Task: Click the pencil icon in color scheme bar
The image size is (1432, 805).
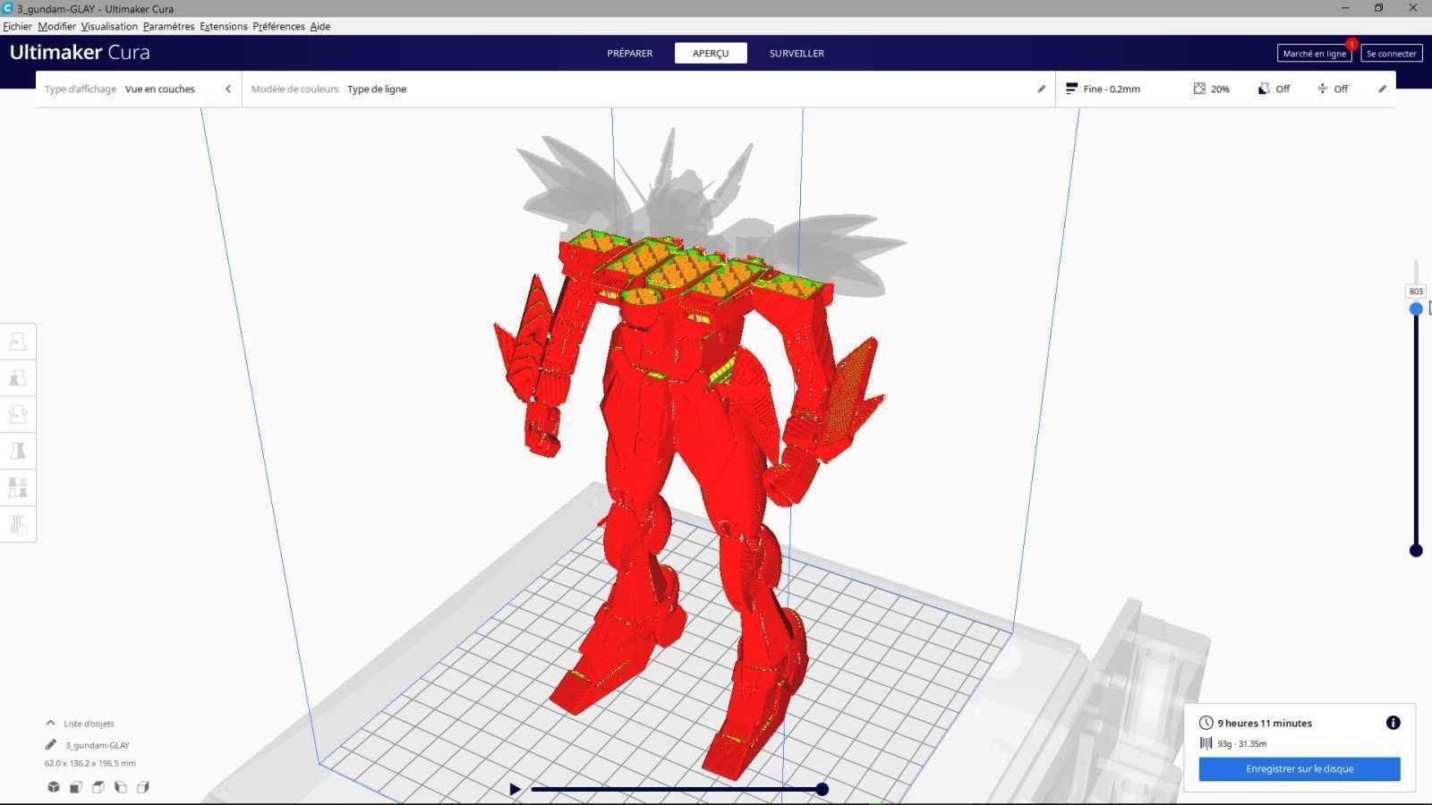Action: click(1041, 89)
